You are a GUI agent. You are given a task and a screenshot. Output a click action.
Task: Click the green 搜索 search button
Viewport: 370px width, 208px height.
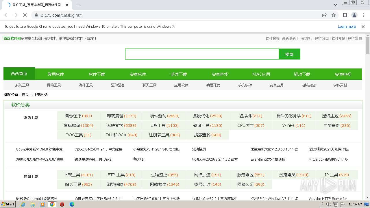tap(289, 54)
